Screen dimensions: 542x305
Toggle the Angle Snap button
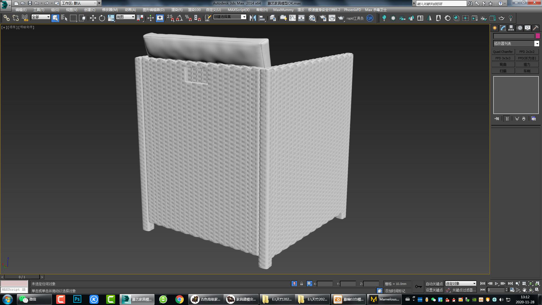click(179, 18)
